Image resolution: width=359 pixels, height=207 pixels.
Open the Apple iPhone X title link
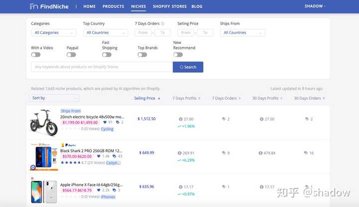coord(91,185)
